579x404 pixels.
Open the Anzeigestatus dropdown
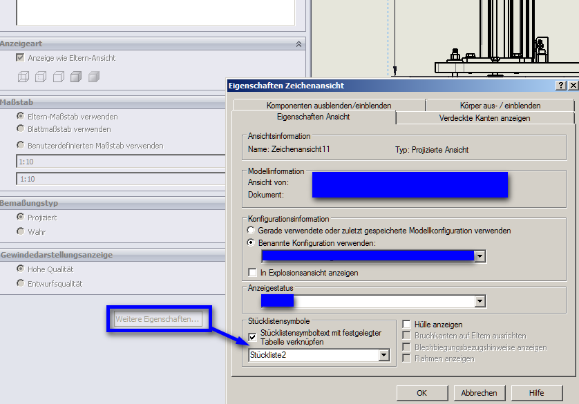pos(480,301)
